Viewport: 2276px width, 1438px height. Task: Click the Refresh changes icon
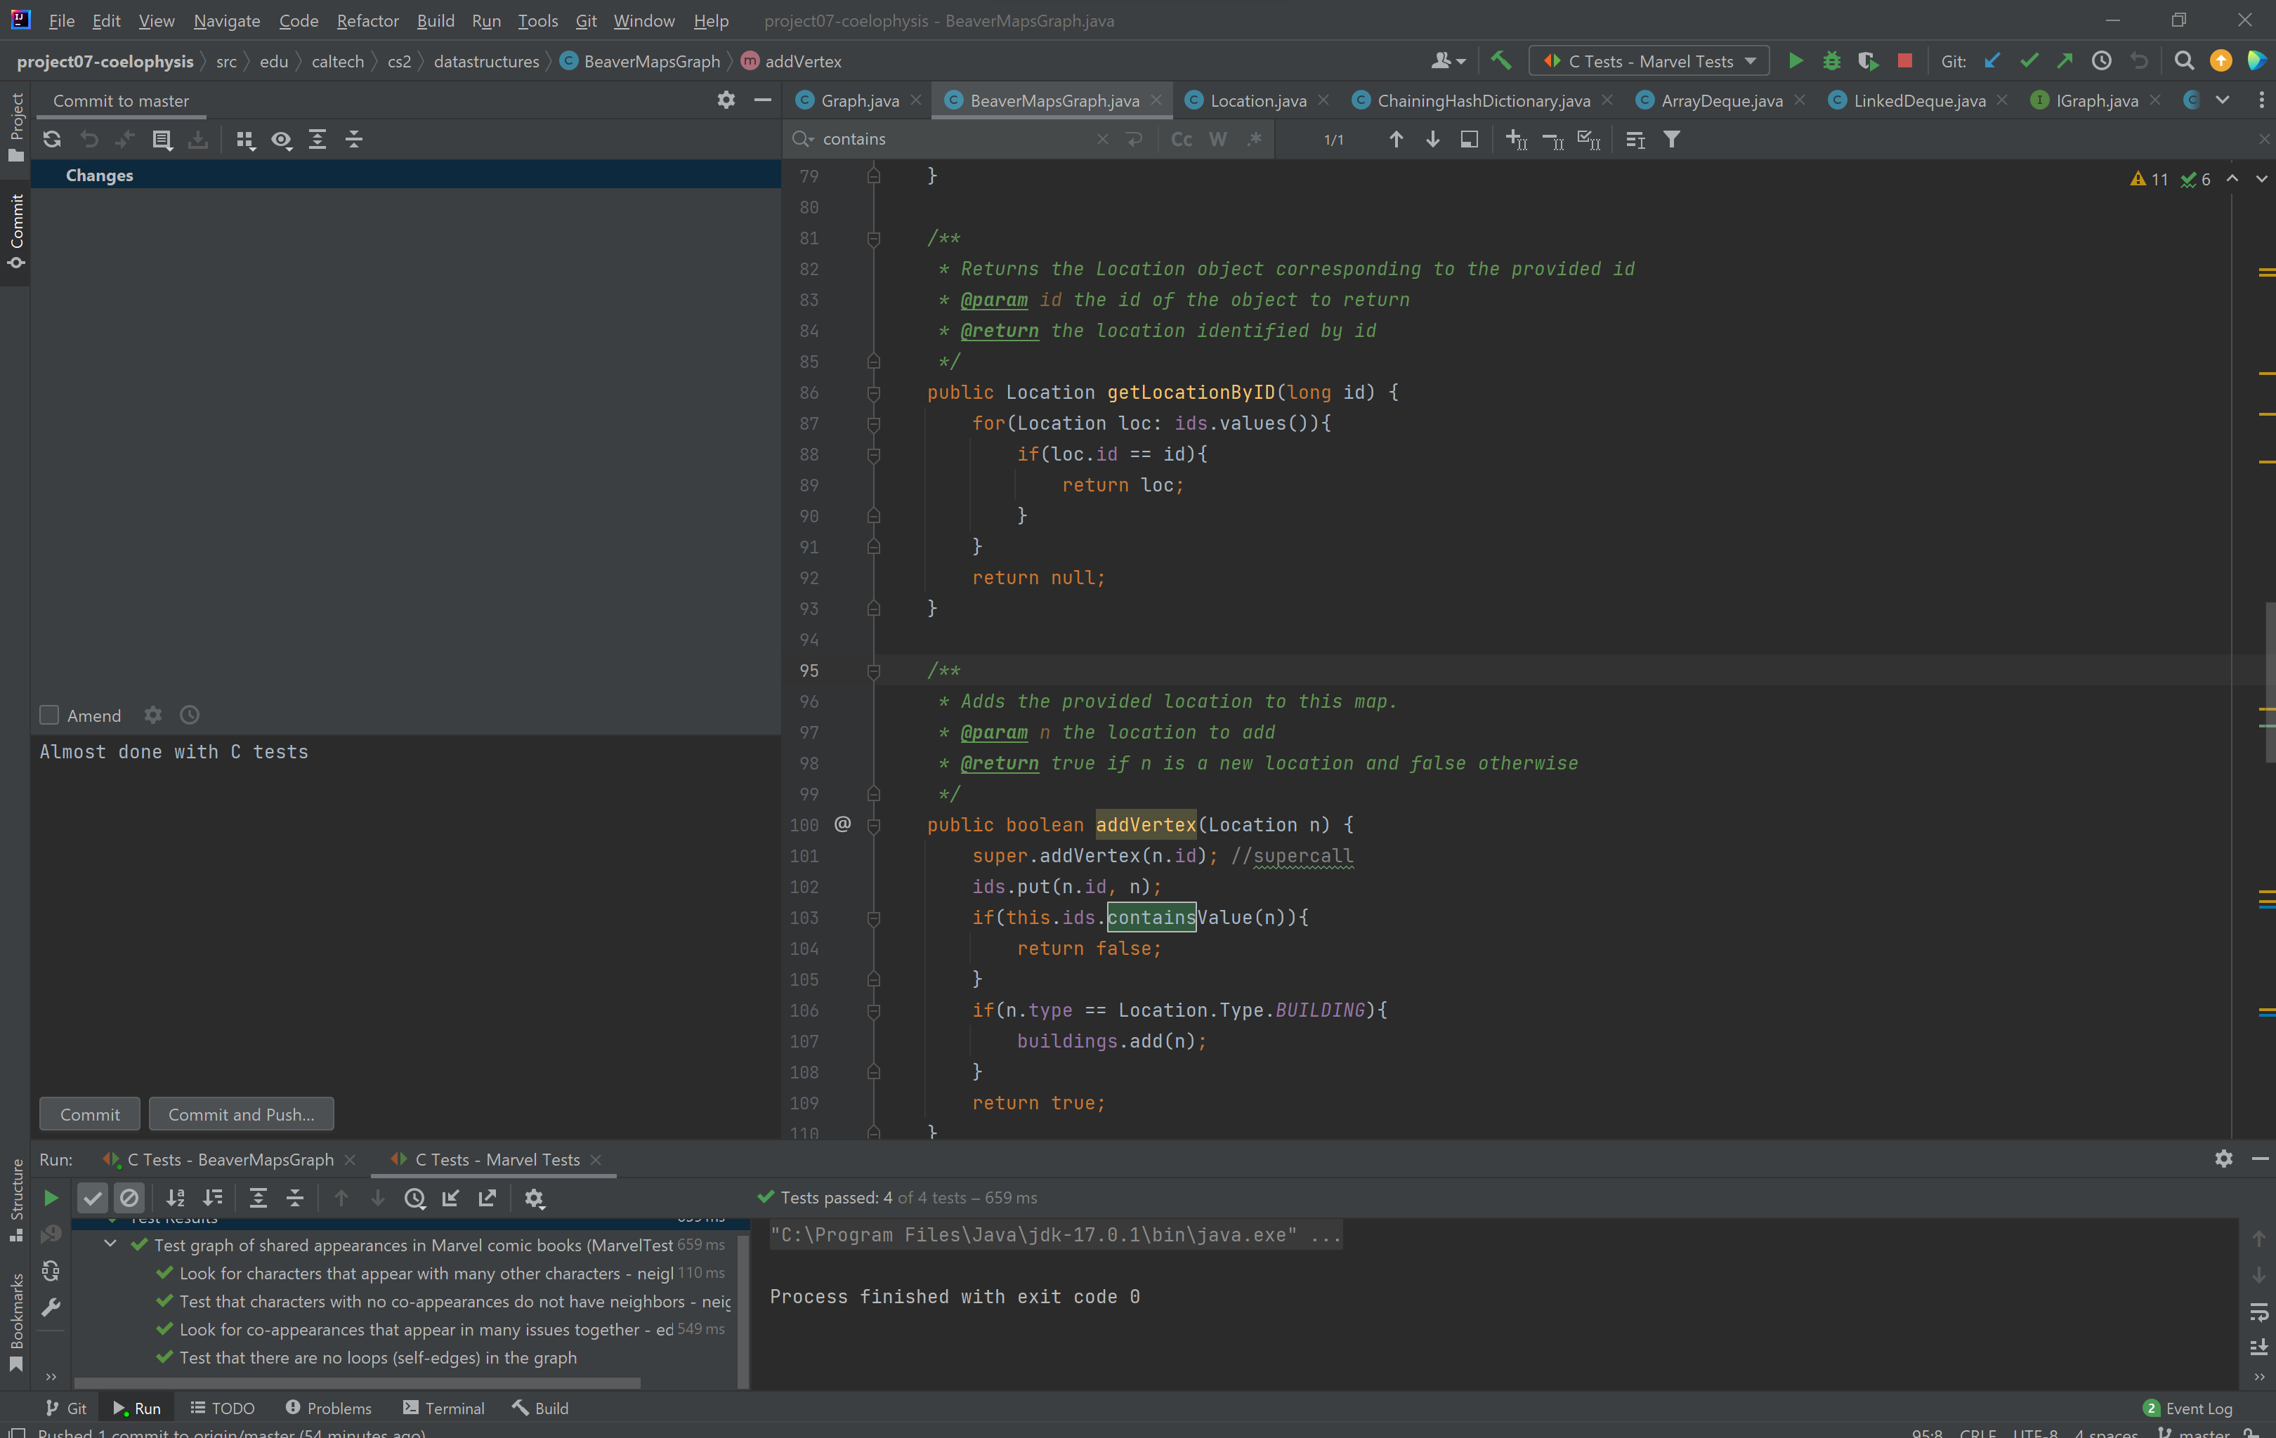[52, 140]
